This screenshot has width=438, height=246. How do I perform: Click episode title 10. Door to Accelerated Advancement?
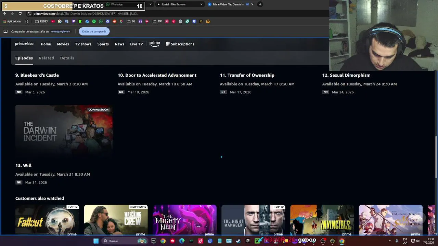point(157,75)
